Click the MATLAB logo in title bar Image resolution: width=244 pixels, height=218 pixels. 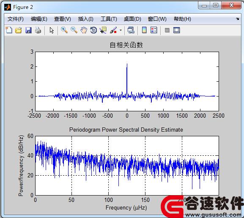tap(8, 7)
